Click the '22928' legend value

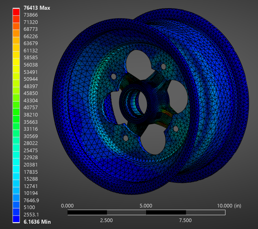click(x=31, y=158)
